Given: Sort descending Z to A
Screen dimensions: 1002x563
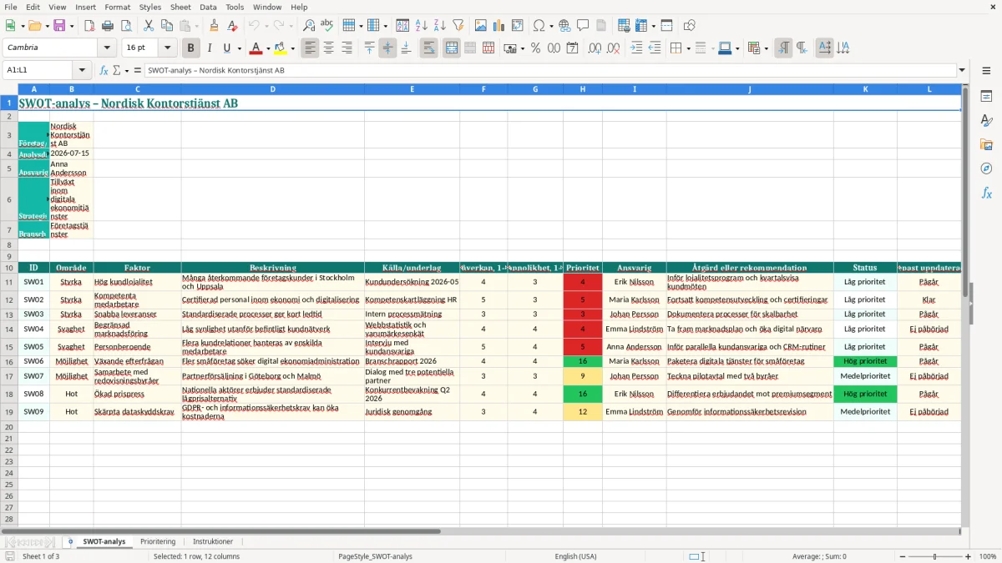Looking at the screenshot, I should coord(439,26).
